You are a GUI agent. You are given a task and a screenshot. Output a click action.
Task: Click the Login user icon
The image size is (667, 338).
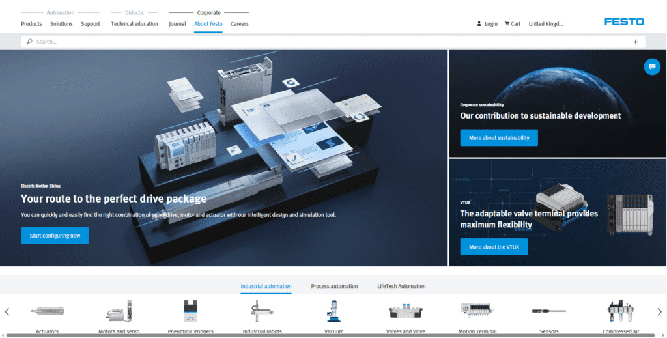tap(479, 24)
